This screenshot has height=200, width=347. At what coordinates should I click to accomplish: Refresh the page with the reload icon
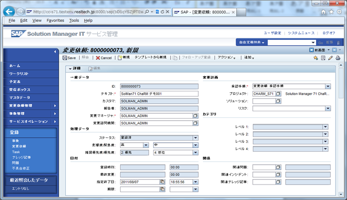click(x=163, y=12)
